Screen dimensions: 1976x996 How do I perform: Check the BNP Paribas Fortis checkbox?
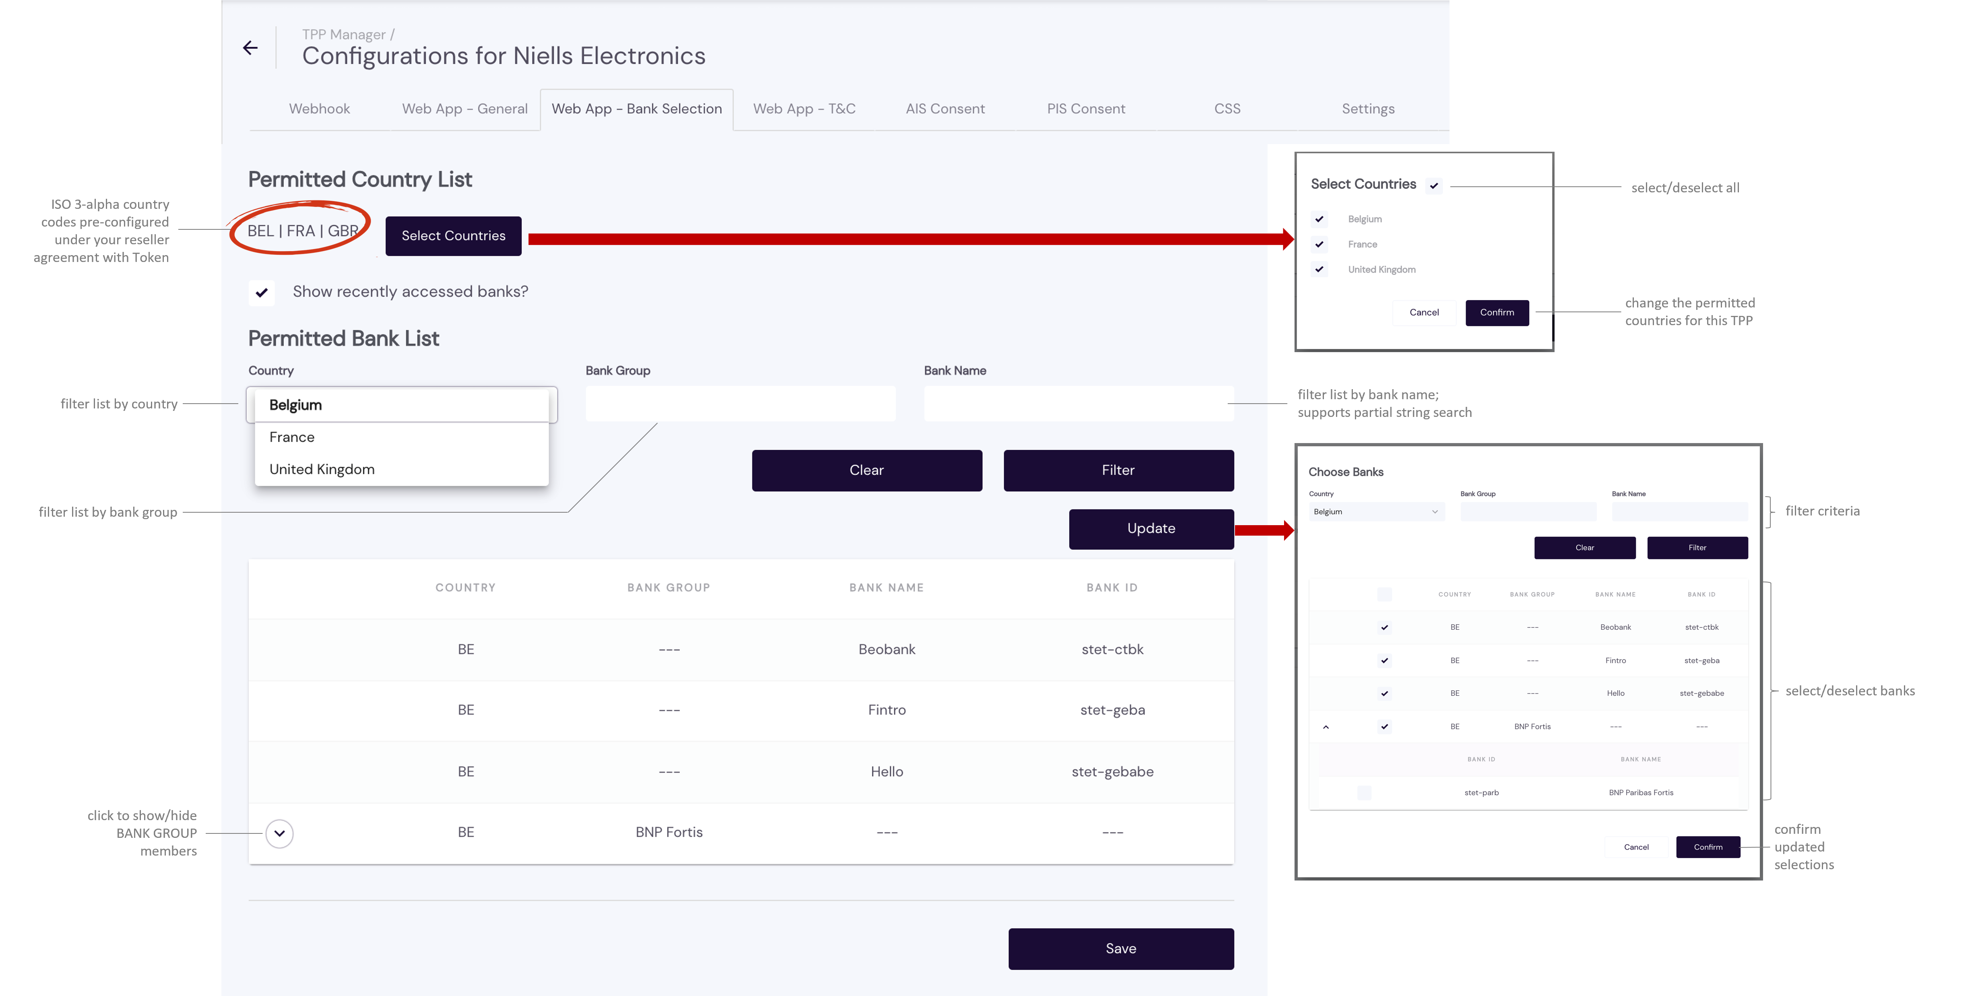tap(1364, 793)
